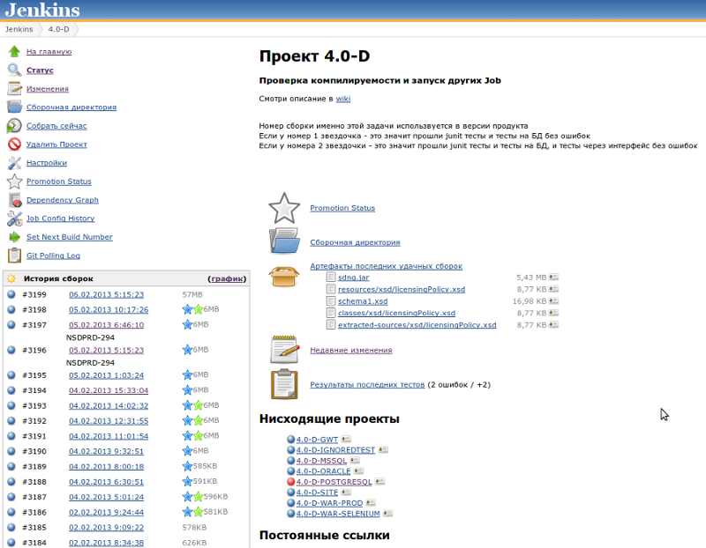The width and height of the screenshot is (706, 548).
Task: Click the large star Promotion Status icon
Action: click(284, 208)
